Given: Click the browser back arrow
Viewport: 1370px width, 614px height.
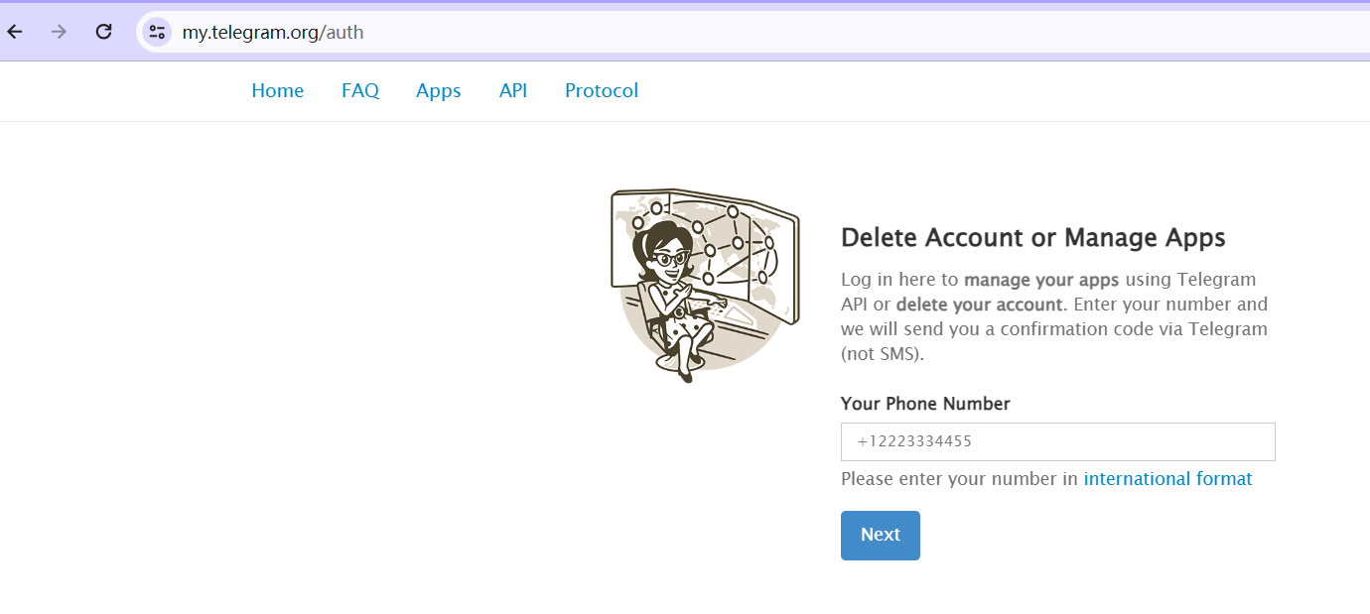Looking at the screenshot, I should (x=15, y=32).
